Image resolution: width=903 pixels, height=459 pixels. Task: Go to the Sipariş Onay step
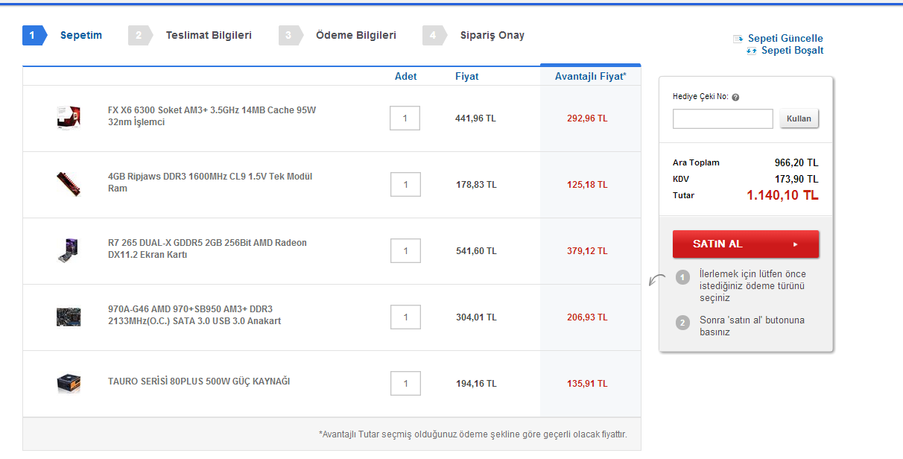492,35
